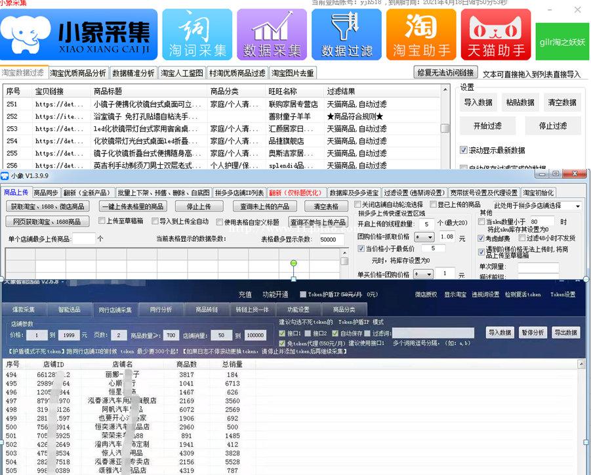
Task: Open 商品分类 tab in 大象 window
Action: (344, 309)
